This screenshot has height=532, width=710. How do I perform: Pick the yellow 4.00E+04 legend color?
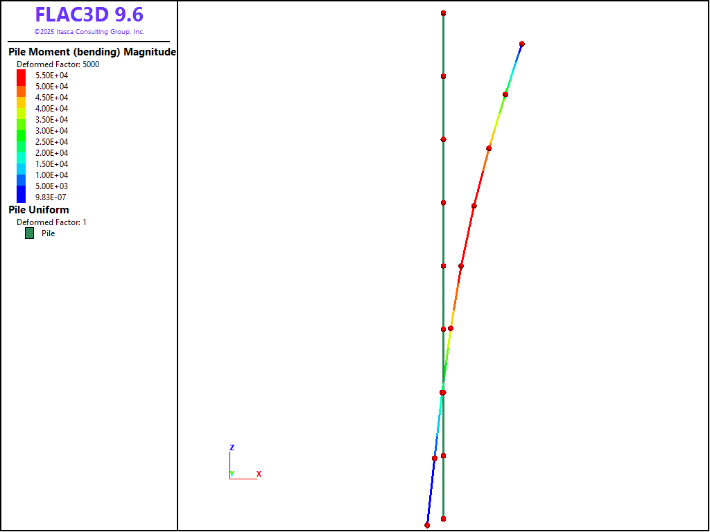click(x=21, y=109)
